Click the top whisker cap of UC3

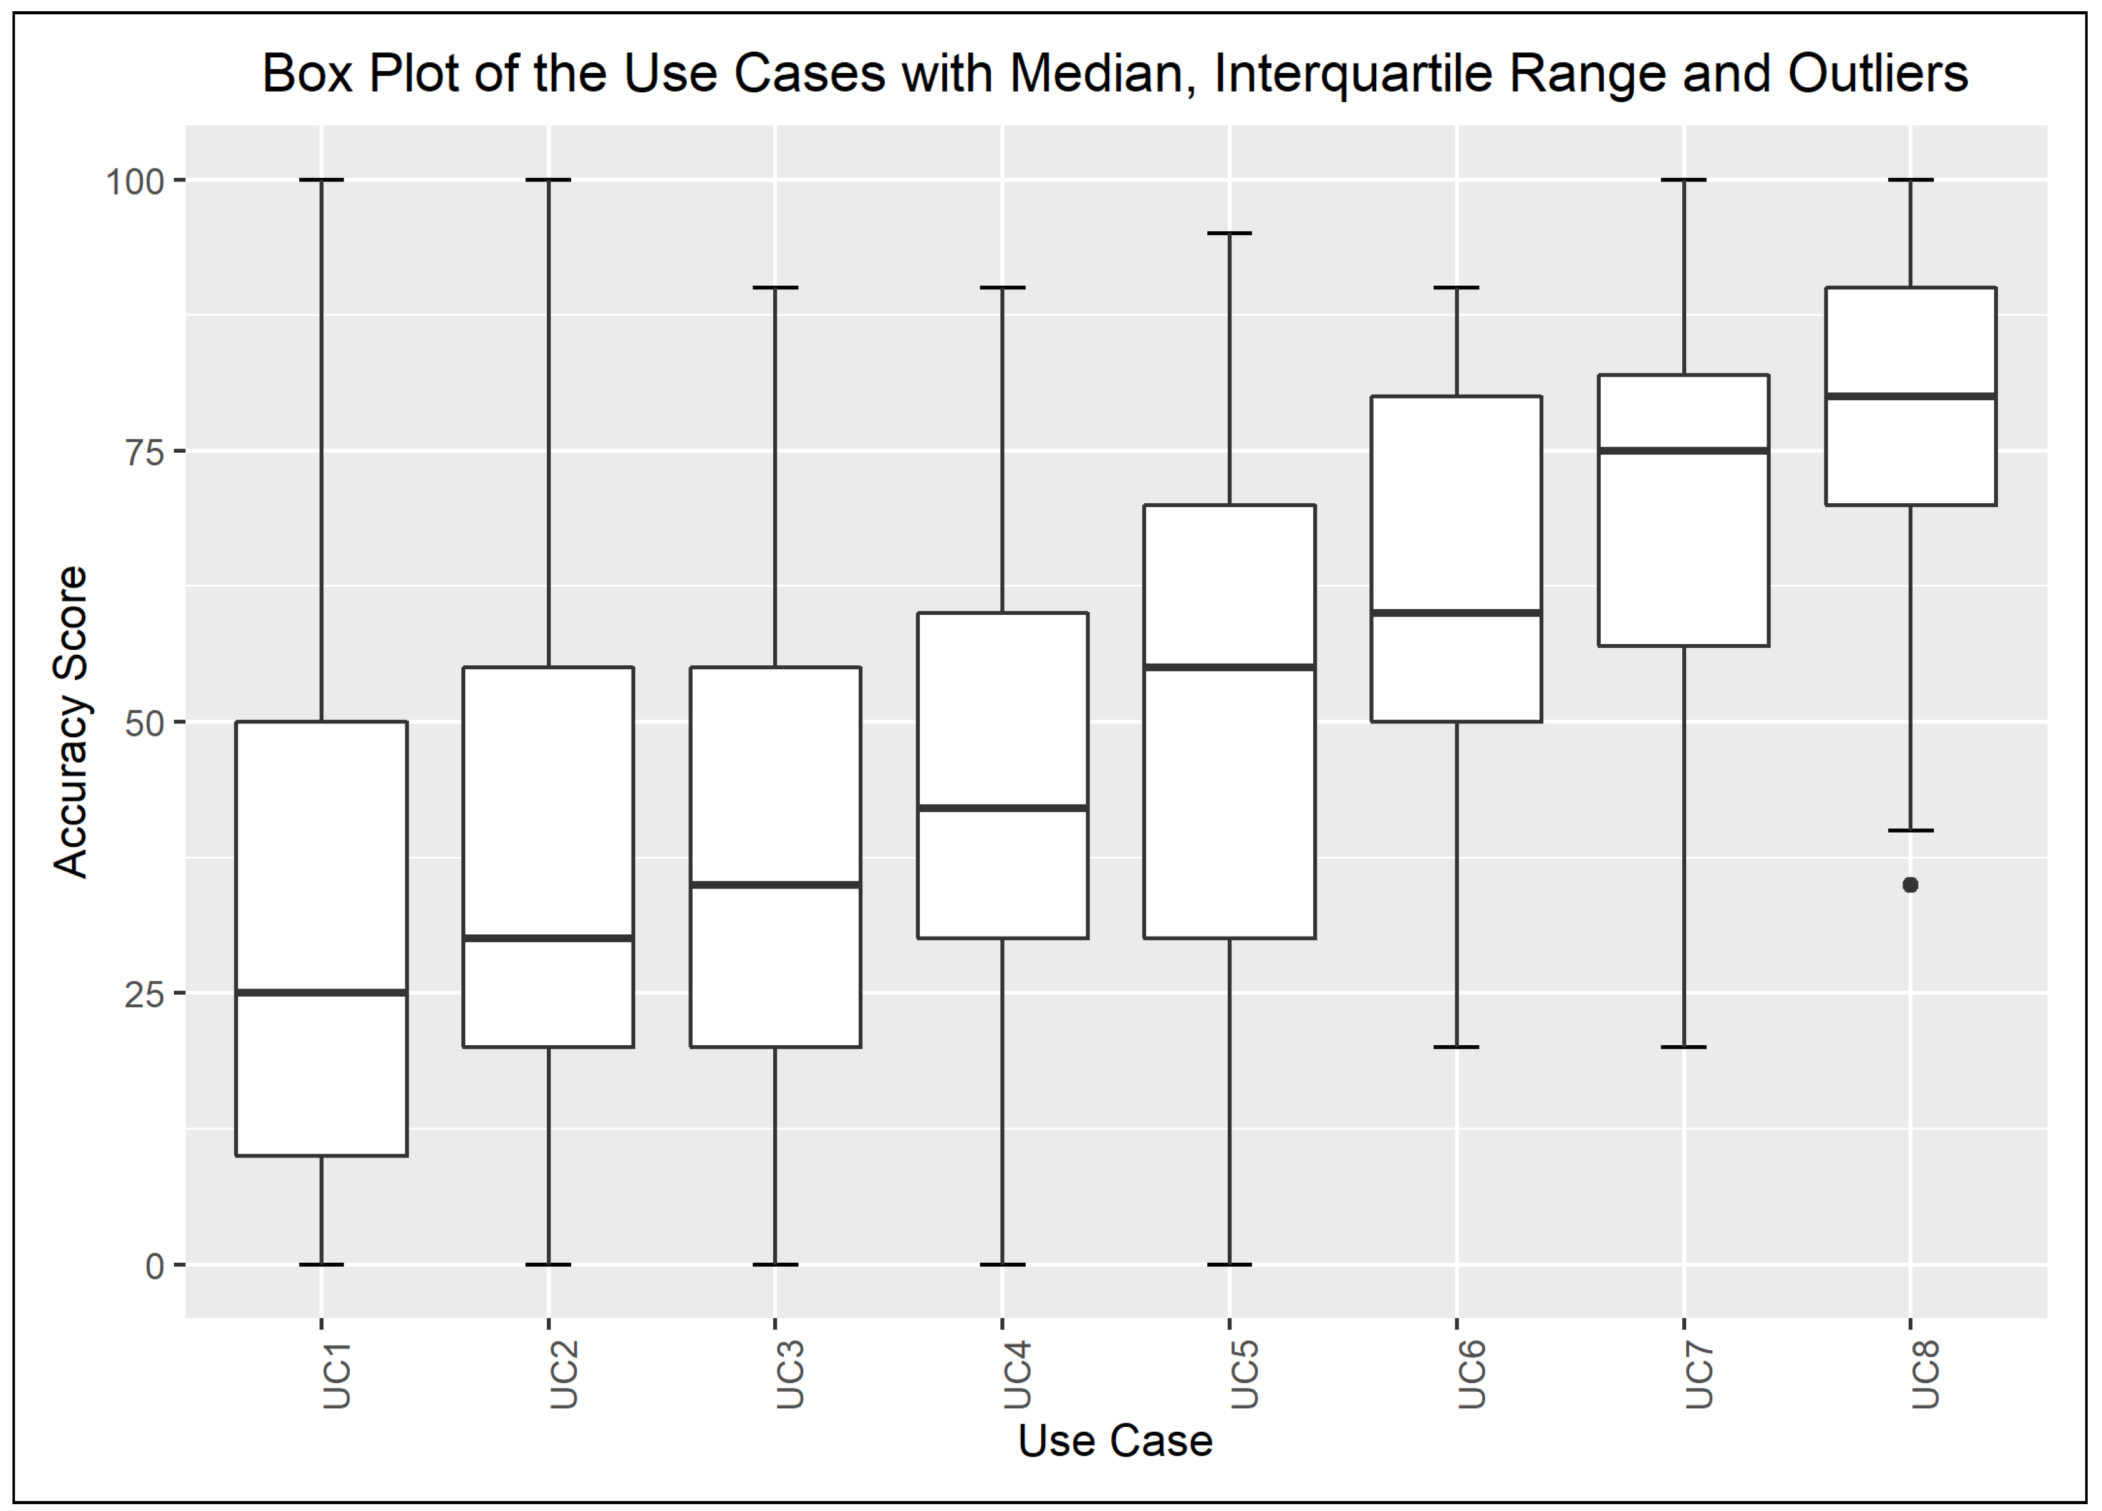[775, 288]
